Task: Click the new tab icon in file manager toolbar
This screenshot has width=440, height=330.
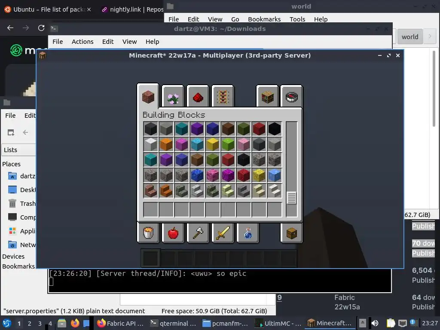Action: pos(11,132)
